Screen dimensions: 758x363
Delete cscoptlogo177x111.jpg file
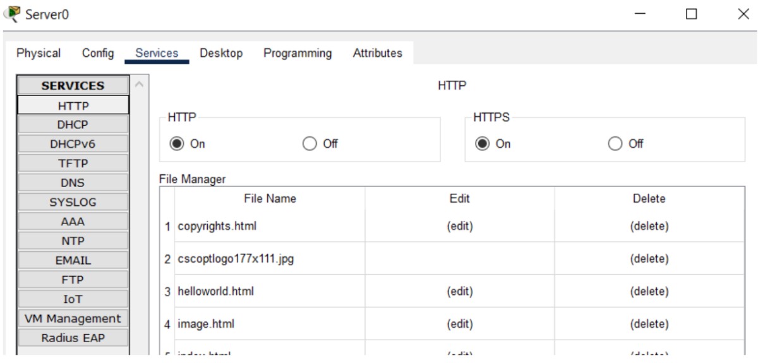(649, 259)
